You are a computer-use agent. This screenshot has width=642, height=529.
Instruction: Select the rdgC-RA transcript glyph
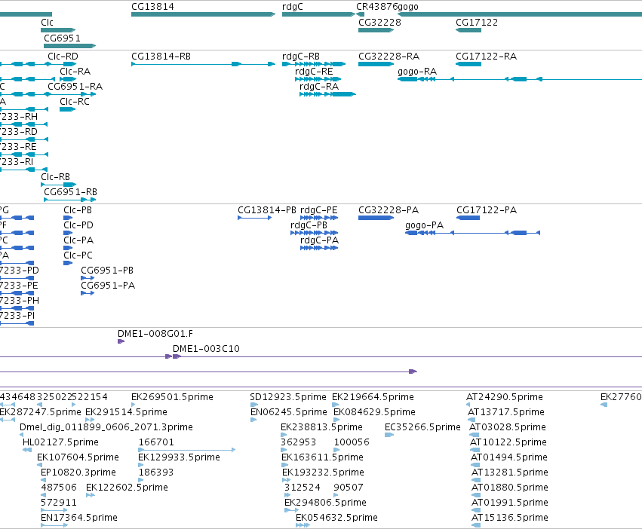[327, 94]
